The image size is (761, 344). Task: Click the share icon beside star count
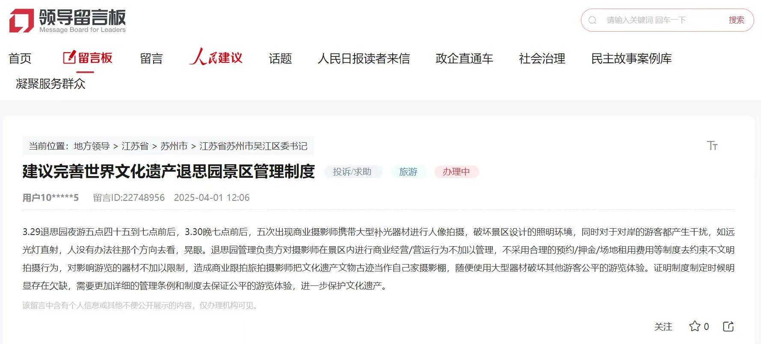(x=728, y=326)
